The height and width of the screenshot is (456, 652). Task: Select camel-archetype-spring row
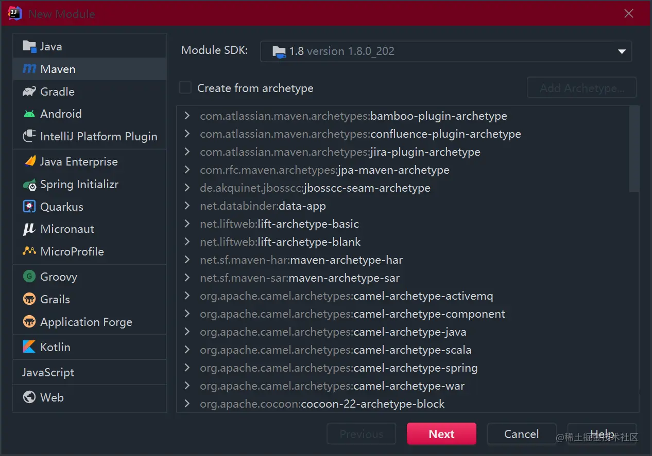click(403, 368)
